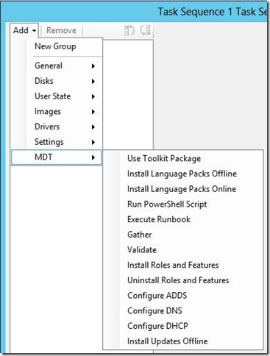Select Install Roles and Features
This screenshot has width=270, height=356.
(182, 265)
